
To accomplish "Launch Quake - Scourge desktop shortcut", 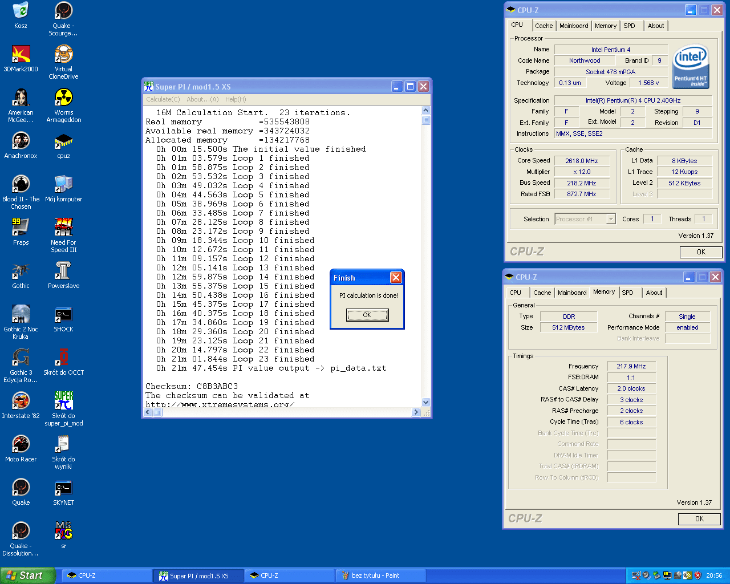I will point(63,19).
